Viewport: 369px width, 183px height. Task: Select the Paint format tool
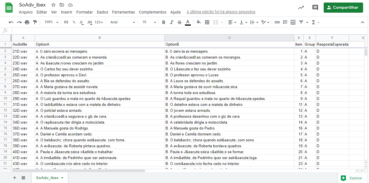click(x=35, y=22)
